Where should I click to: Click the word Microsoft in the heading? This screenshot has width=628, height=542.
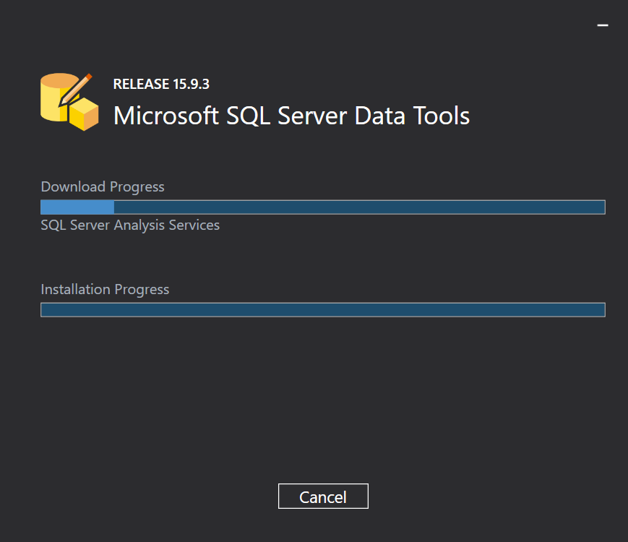pyautogui.click(x=166, y=116)
